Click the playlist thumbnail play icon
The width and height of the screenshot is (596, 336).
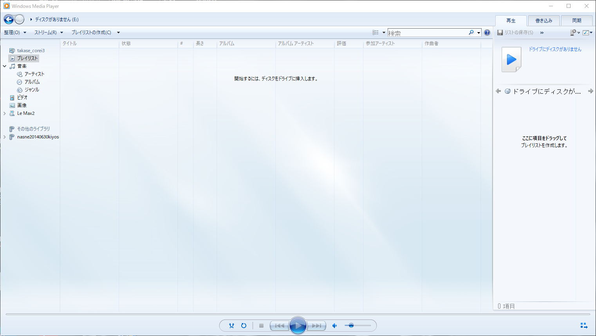[511, 60]
